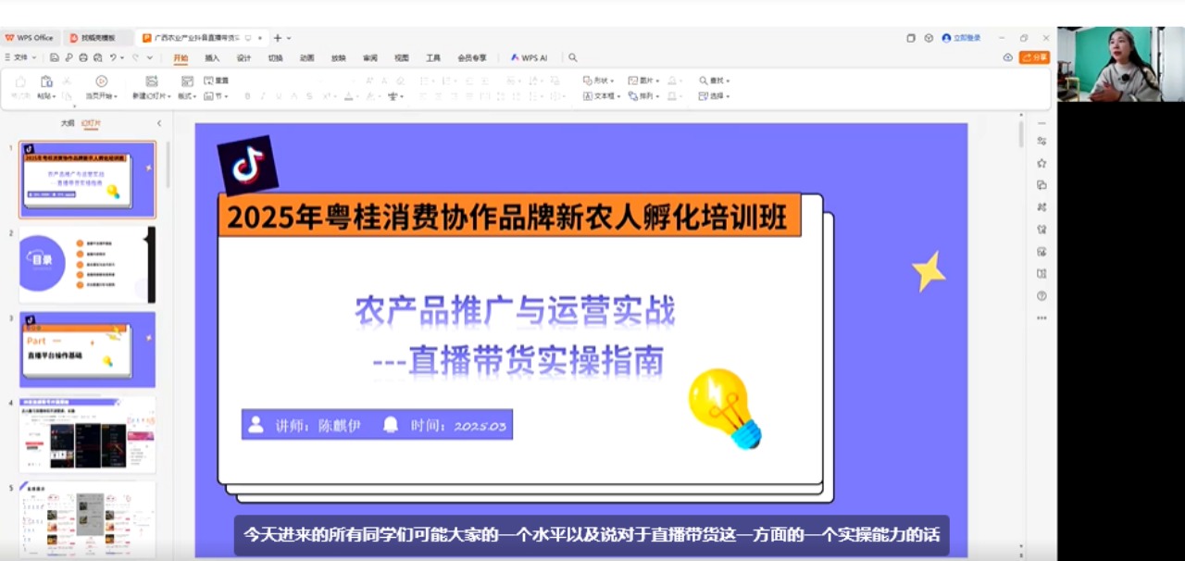Open the 插入 ribbon tab
The height and width of the screenshot is (561, 1185).
pyautogui.click(x=212, y=57)
